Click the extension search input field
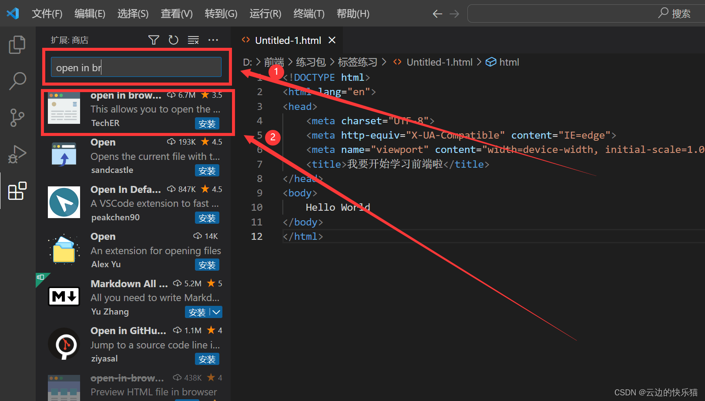 point(136,67)
